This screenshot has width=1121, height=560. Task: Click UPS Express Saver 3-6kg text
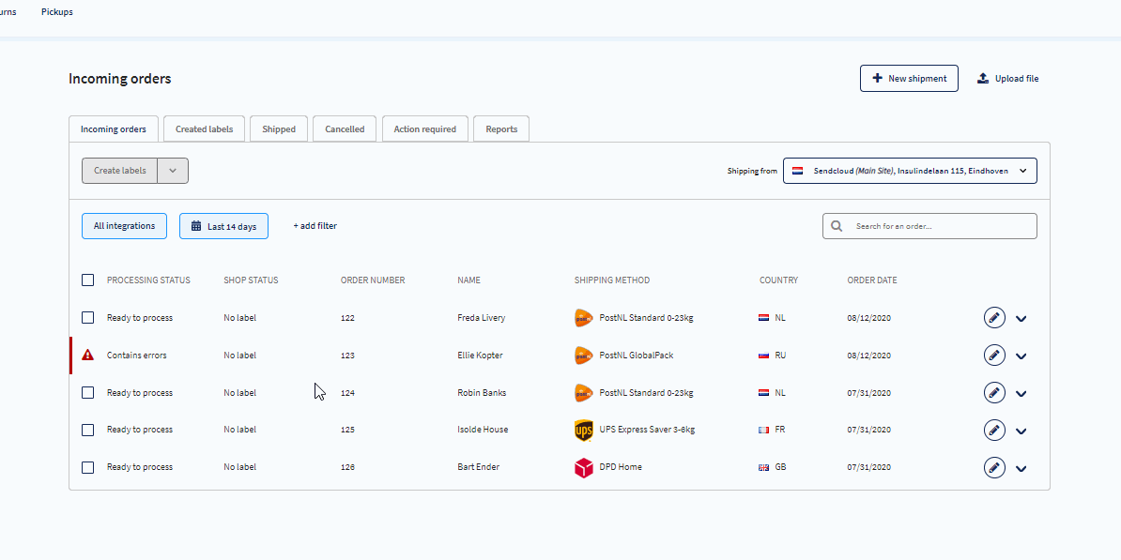(x=647, y=430)
